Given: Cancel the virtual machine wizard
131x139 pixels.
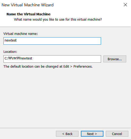Looking at the screenshot, I should coord(117,134).
